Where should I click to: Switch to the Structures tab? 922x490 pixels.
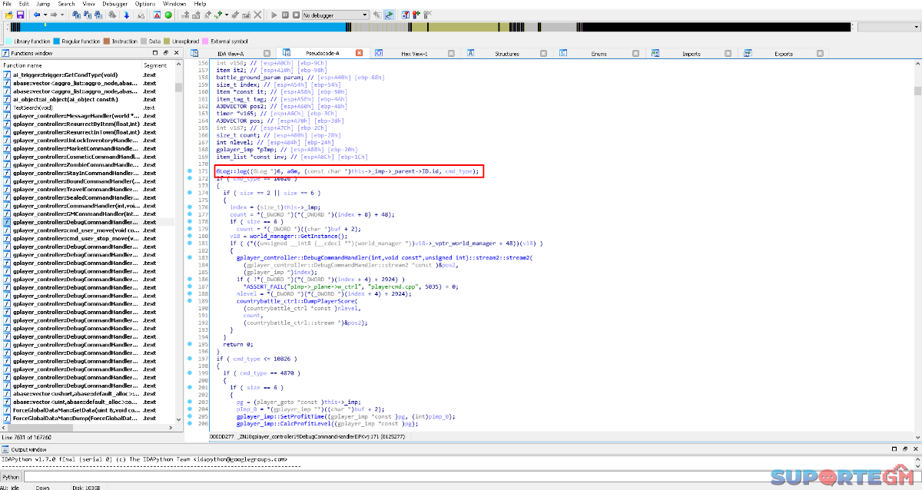tap(507, 54)
